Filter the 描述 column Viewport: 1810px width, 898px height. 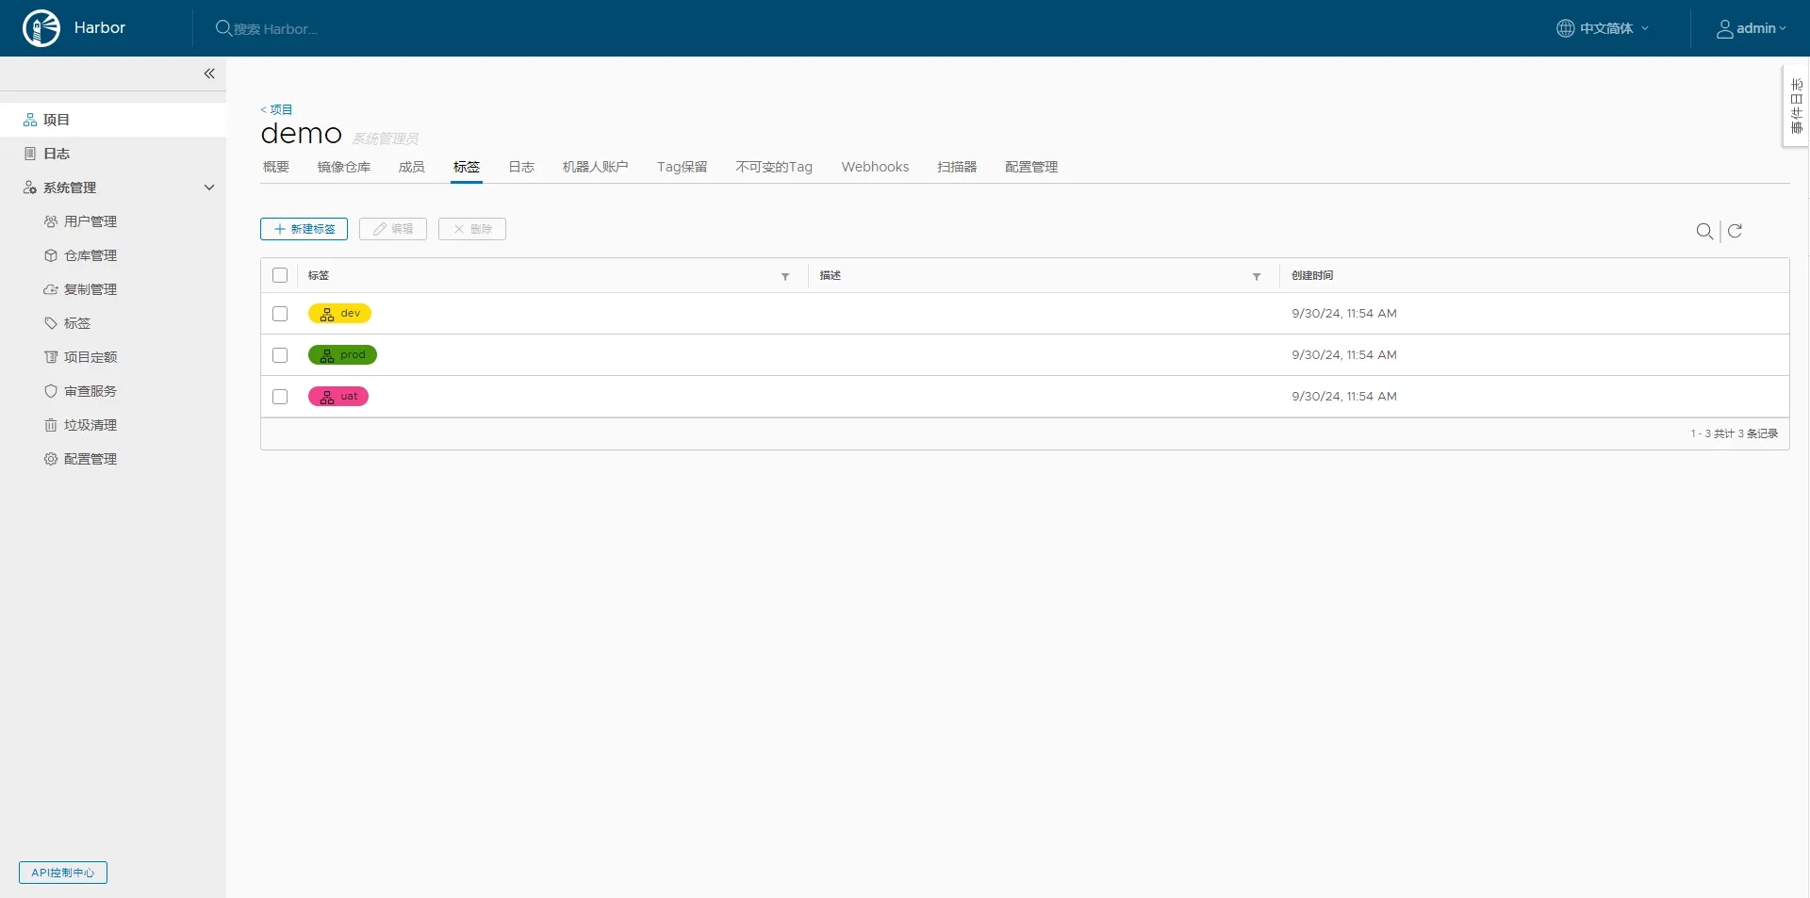click(1257, 276)
